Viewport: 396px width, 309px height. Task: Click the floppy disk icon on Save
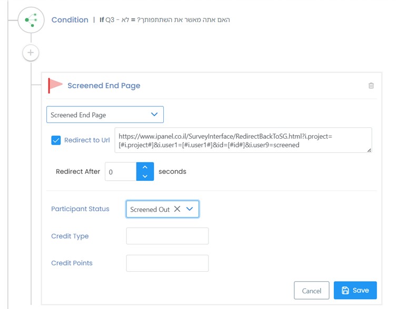(x=345, y=291)
